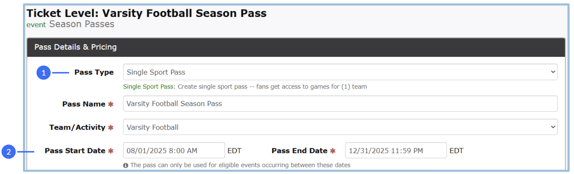Select the Pass End Date field
The height and width of the screenshot is (174, 574).
[x=396, y=151]
